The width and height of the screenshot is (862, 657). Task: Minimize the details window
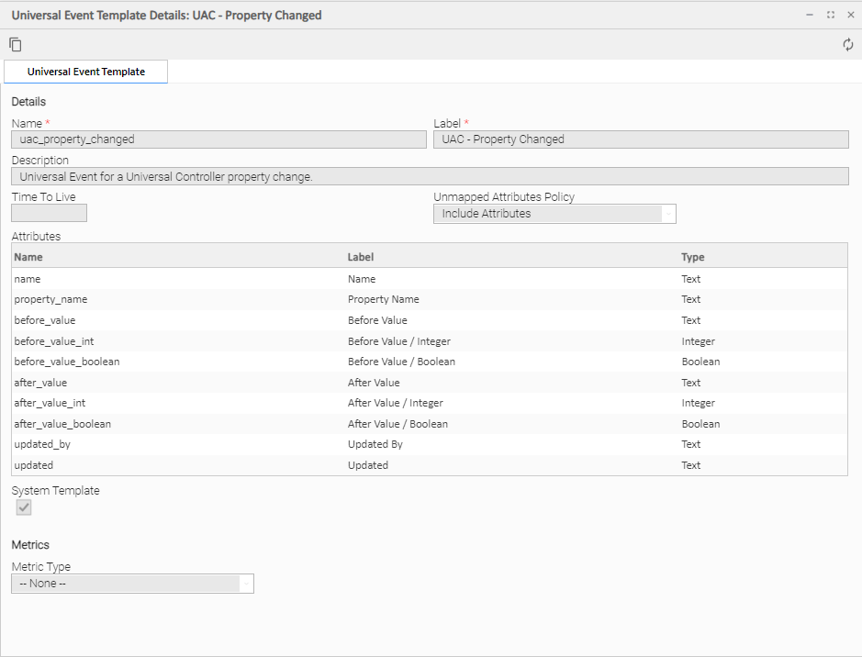(x=810, y=15)
